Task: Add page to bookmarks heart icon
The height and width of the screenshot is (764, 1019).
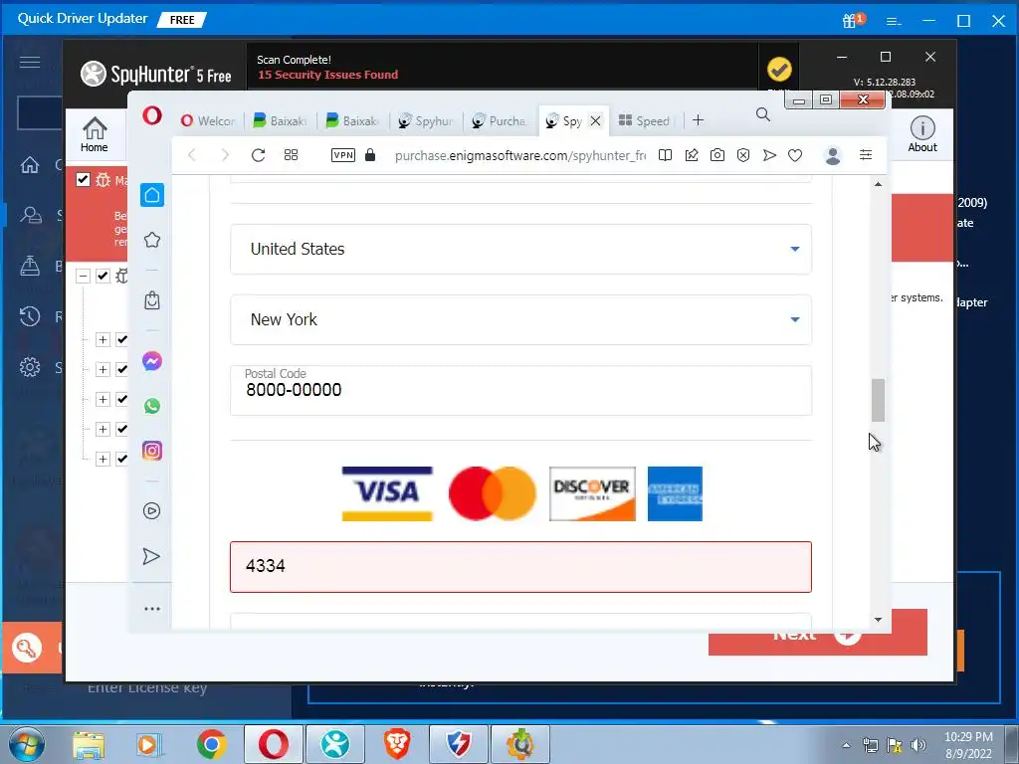Action: 795,155
